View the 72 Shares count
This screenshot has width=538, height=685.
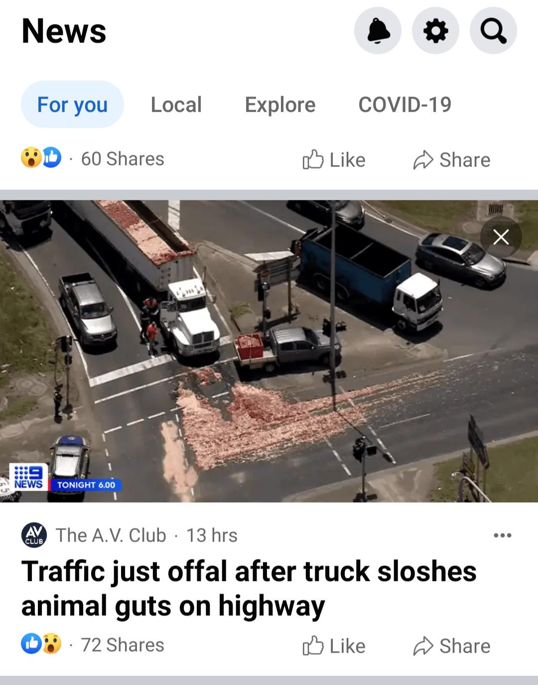pyautogui.click(x=123, y=645)
